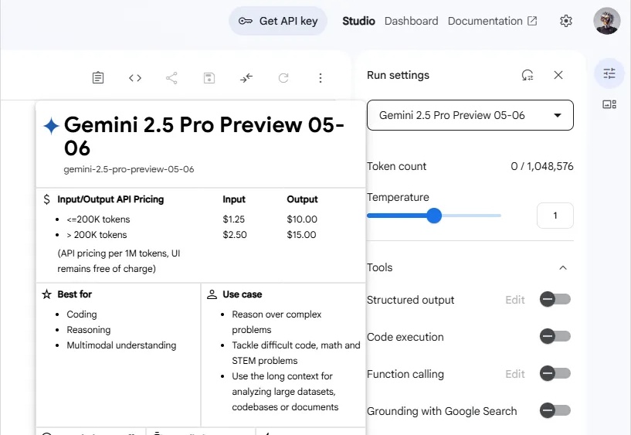The width and height of the screenshot is (631, 435).
Task: Click the Get API key button
Action: click(278, 21)
